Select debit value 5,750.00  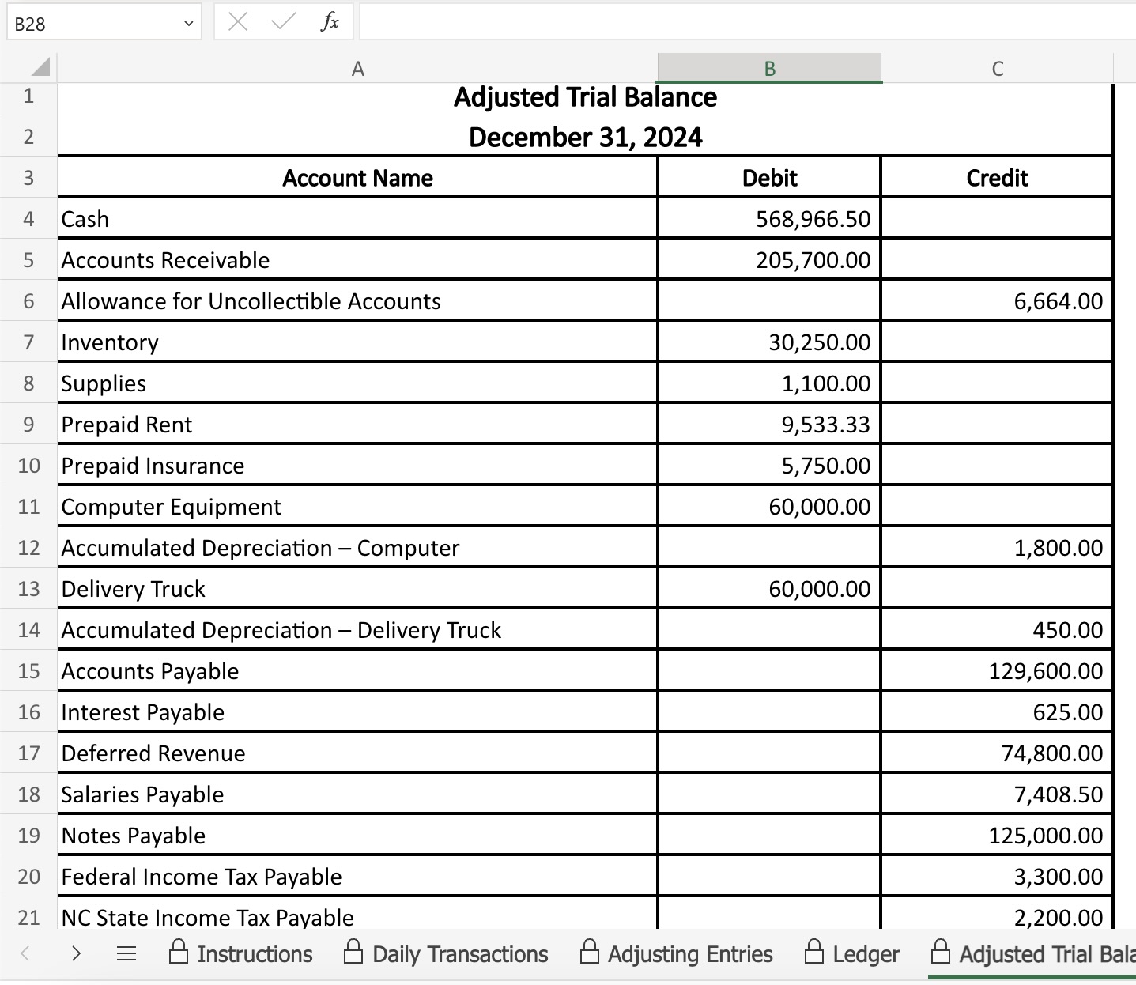[769, 466]
